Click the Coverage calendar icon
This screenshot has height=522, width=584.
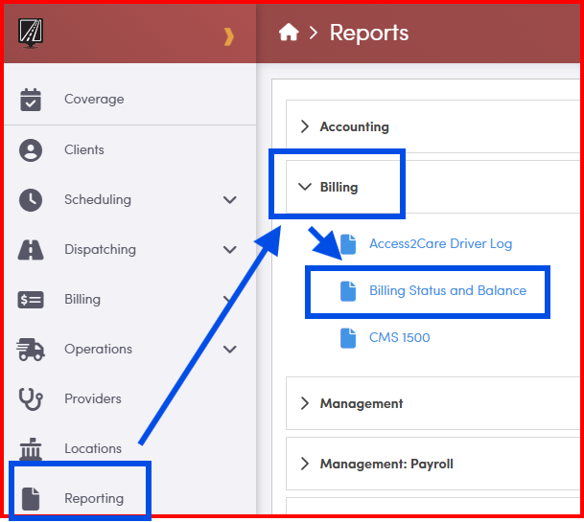(32, 100)
